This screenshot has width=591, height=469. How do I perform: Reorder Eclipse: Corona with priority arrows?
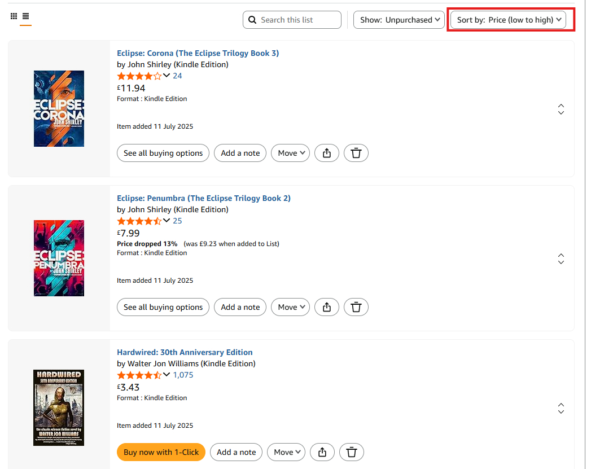[x=561, y=109]
